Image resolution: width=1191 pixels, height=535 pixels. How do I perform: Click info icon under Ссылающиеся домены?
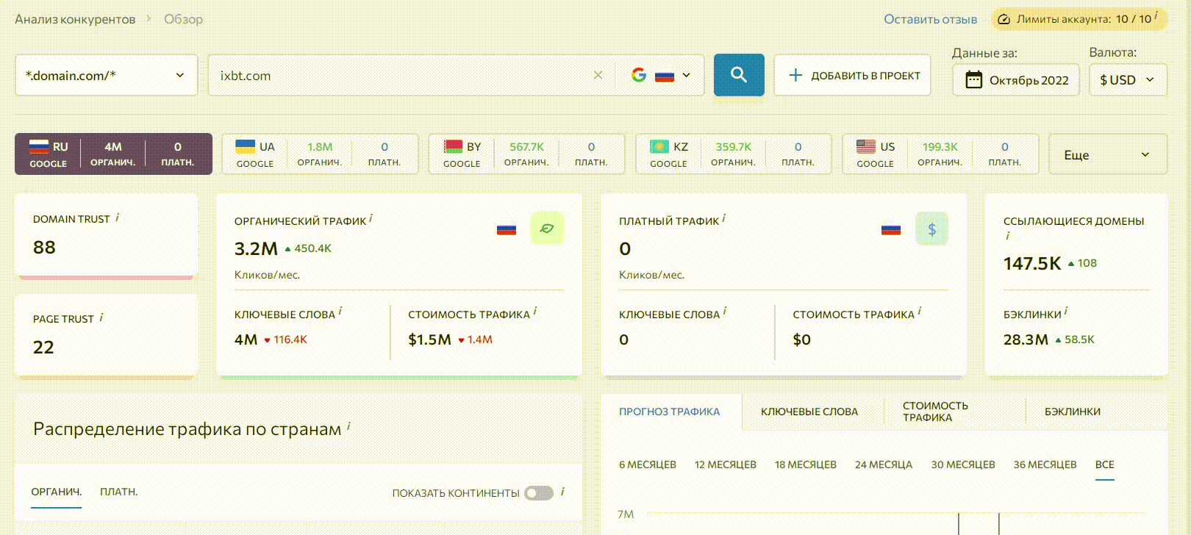click(x=1008, y=236)
